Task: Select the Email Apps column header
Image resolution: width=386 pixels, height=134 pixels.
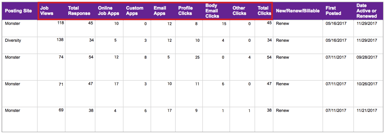Action: pos(160,11)
